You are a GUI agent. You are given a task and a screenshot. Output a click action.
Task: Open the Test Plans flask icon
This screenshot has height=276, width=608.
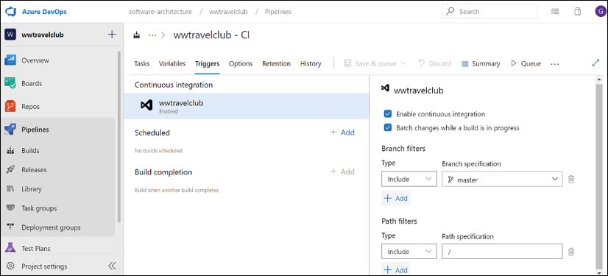[x=10, y=248]
